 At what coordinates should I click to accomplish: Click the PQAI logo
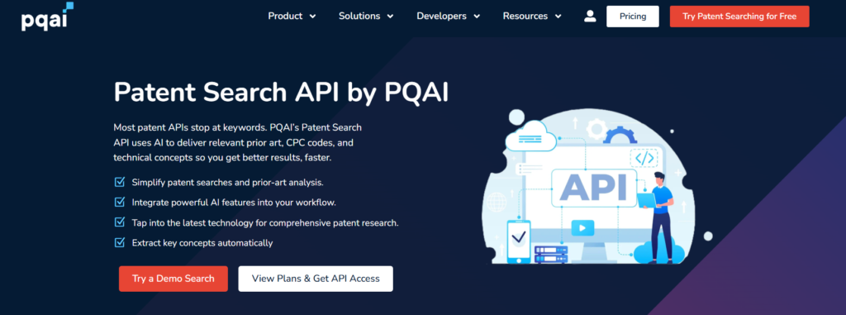click(47, 17)
